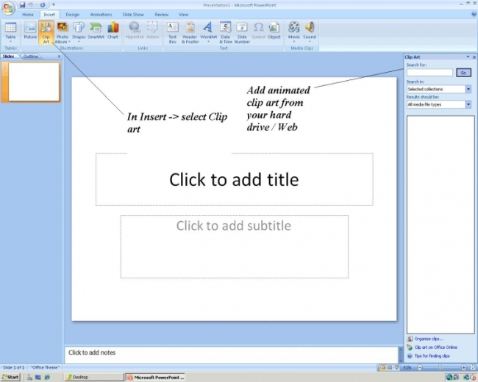This screenshot has width=478, height=382.
Task: Click the Action button in Links
Action: [x=153, y=30]
